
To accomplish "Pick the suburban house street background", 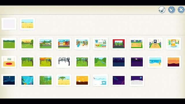I will pyautogui.click(x=46, y=44).
